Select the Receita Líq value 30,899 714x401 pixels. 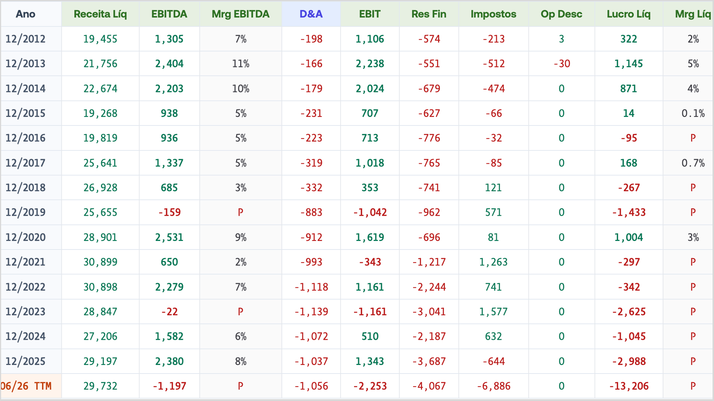tap(100, 262)
